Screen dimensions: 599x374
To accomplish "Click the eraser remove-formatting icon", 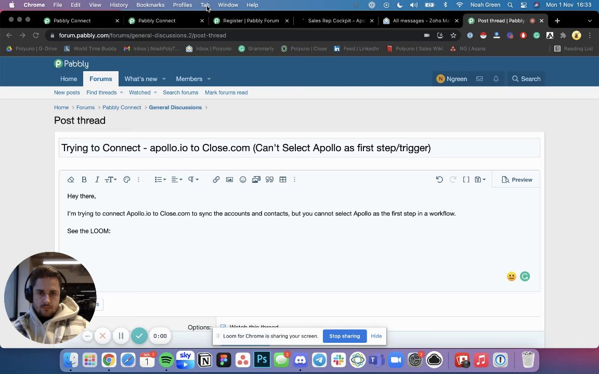I will [x=71, y=179].
